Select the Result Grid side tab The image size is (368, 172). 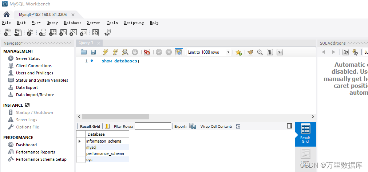coord(305,134)
